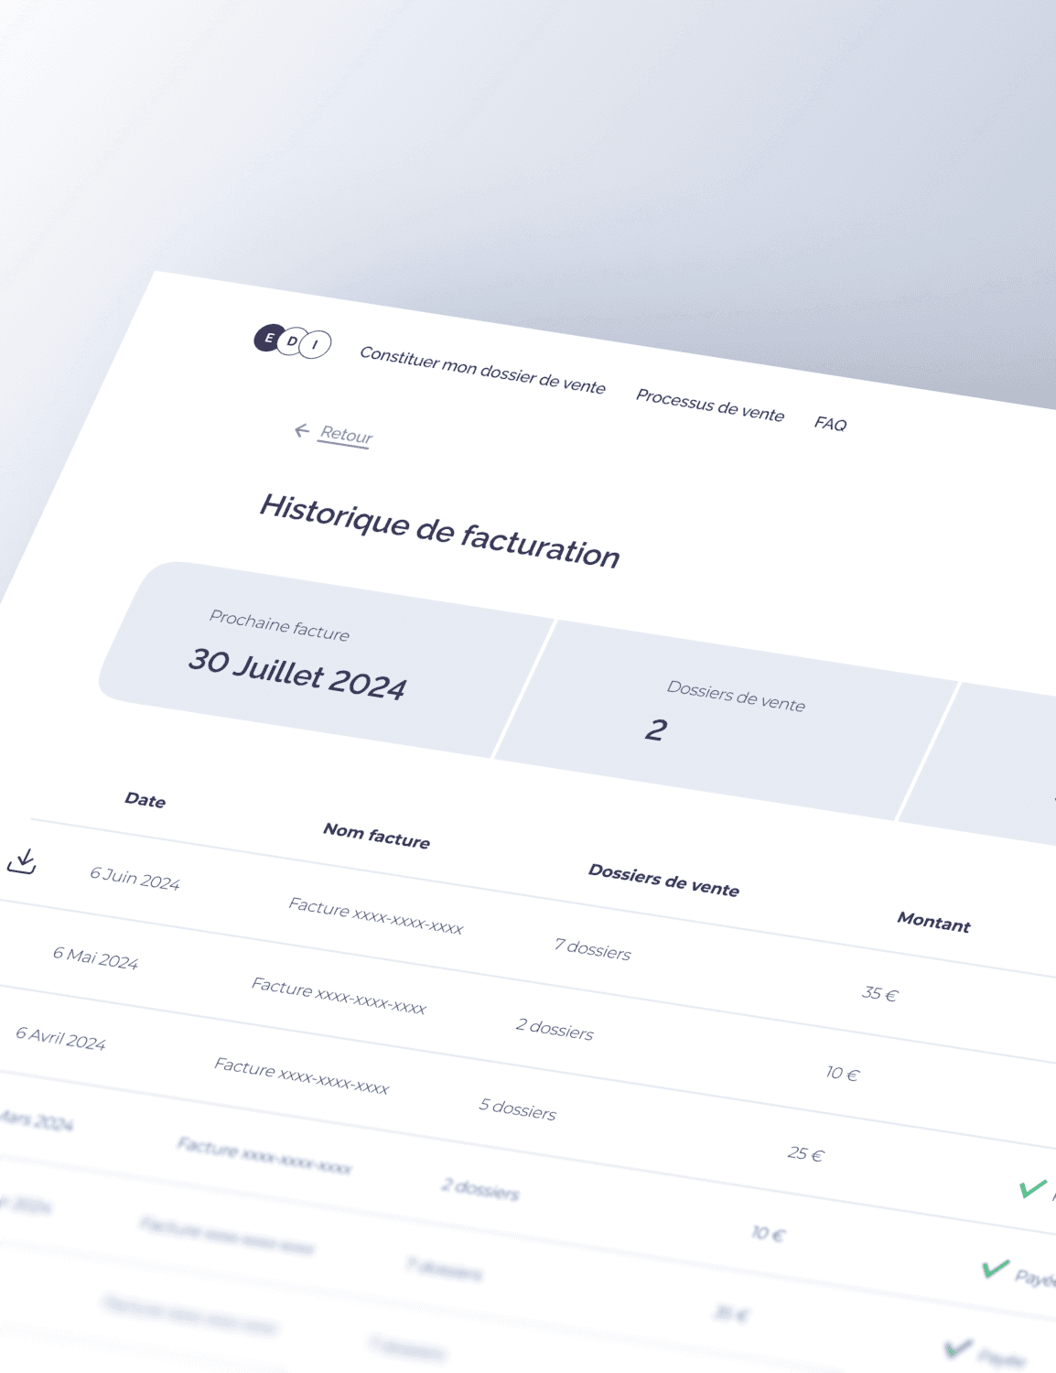Click the 7 dossiers cell
This screenshot has height=1373, width=1056.
click(592, 949)
